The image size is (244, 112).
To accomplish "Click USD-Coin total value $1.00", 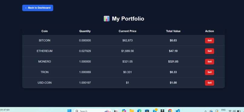I will pyautogui.click(x=173, y=83).
